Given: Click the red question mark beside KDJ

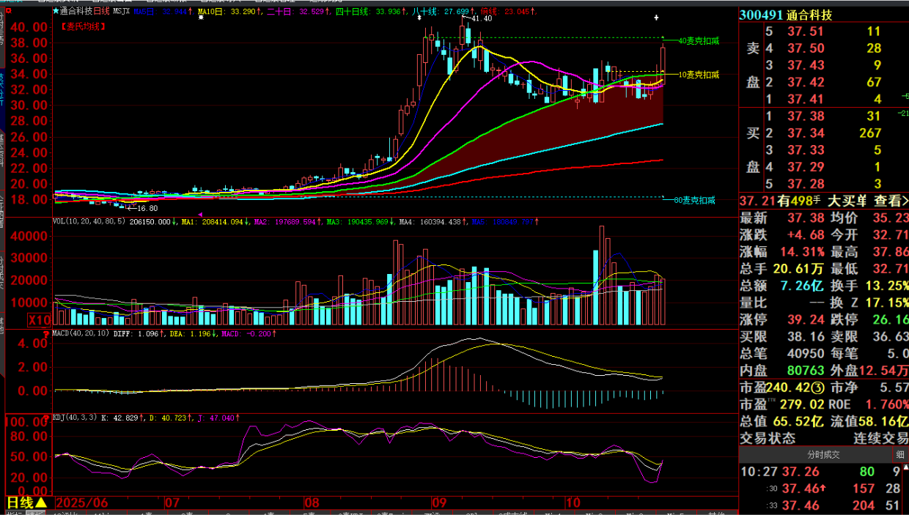Looking at the screenshot, I should point(46,419).
